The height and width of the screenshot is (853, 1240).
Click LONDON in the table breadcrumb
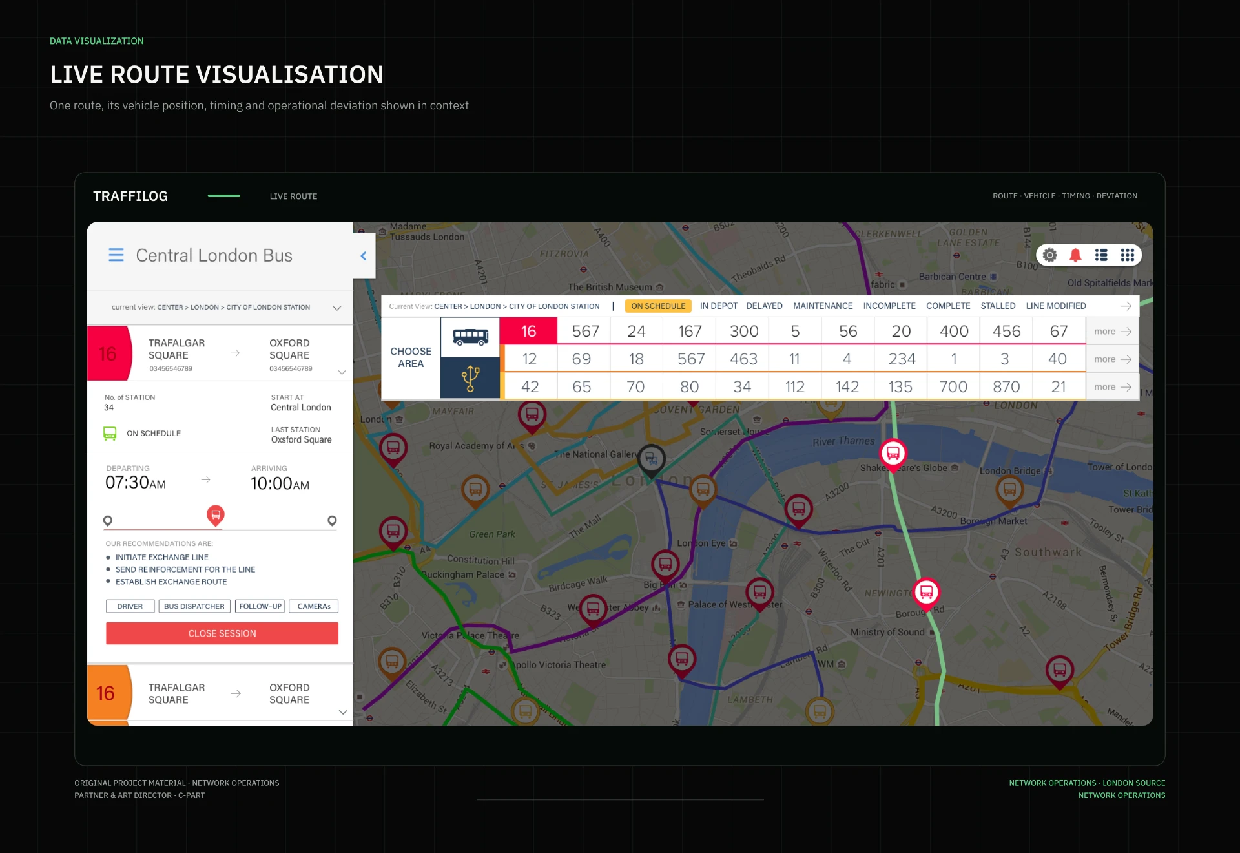pos(485,306)
